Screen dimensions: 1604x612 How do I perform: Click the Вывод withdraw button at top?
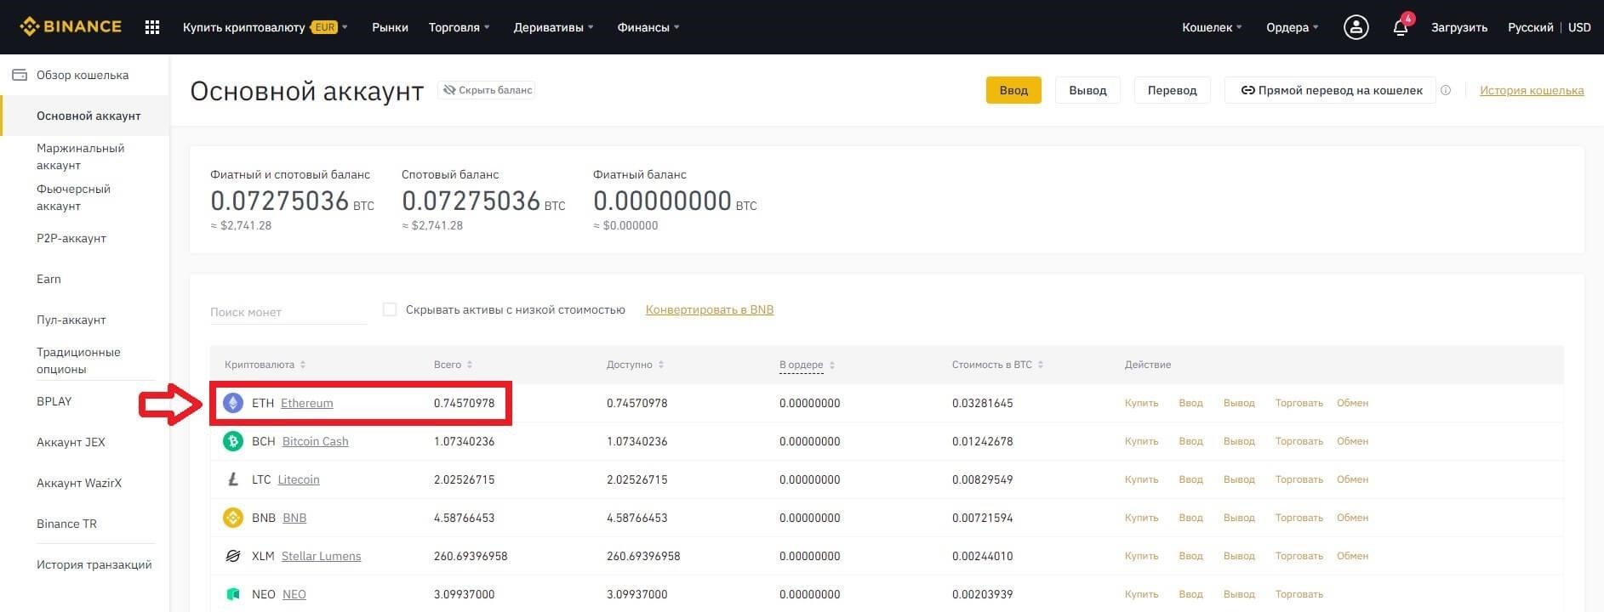click(x=1087, y=90)
